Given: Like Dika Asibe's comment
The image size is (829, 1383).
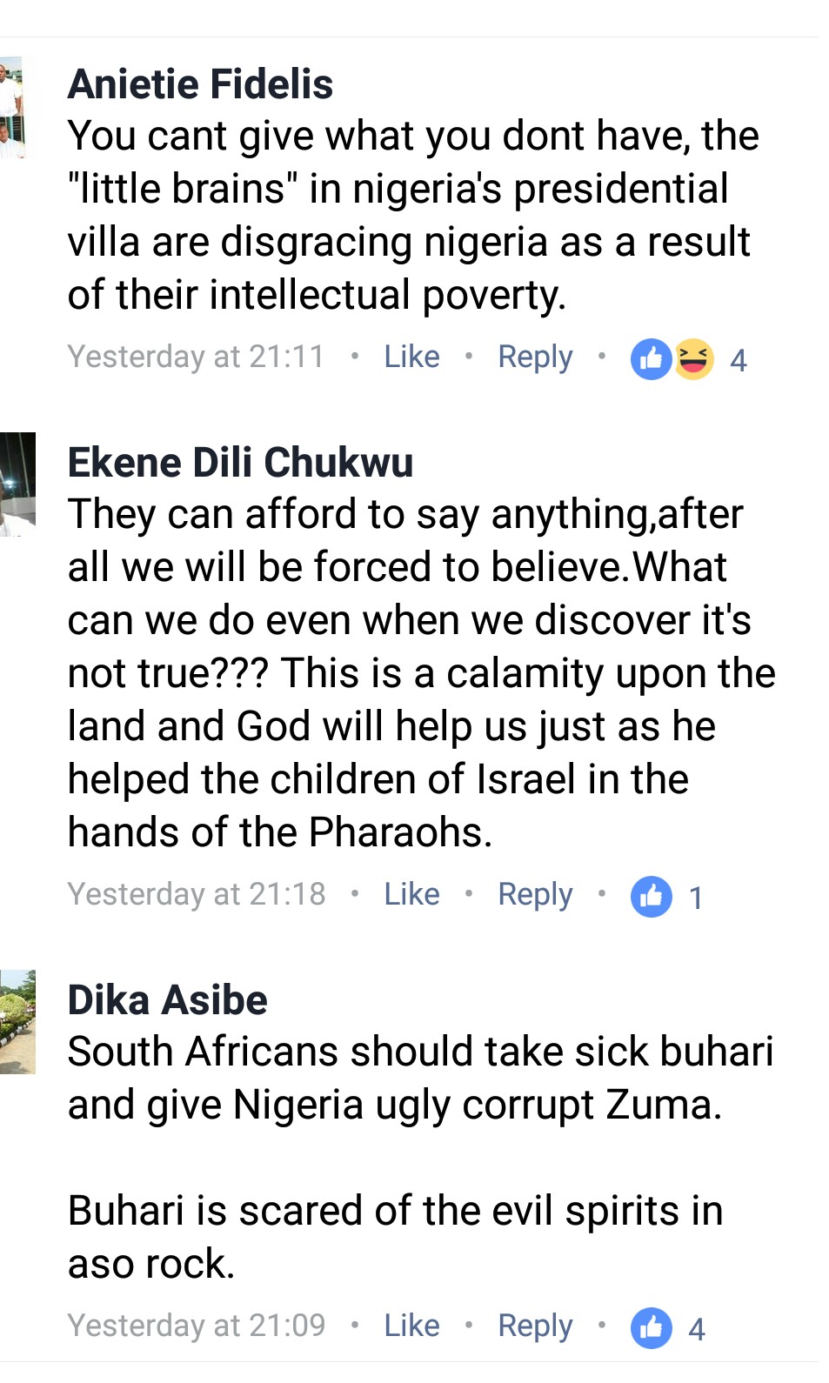Looking at the screenshot, I should coord(411,1326).
